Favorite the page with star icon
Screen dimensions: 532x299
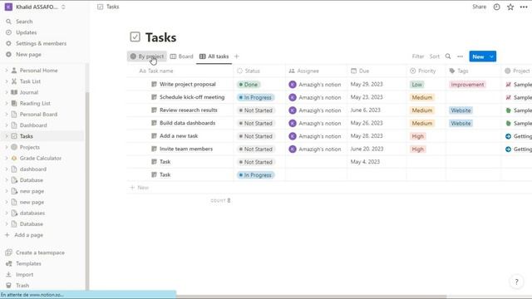(510, 7)
